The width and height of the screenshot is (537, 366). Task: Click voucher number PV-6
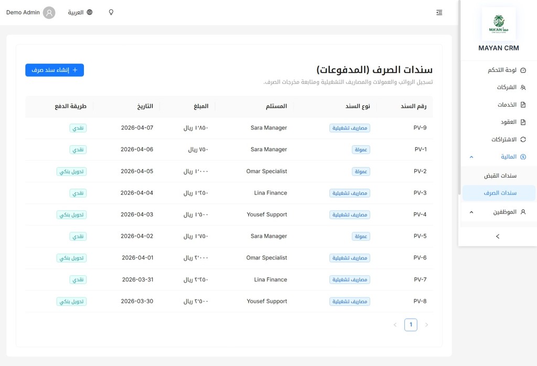420,258
